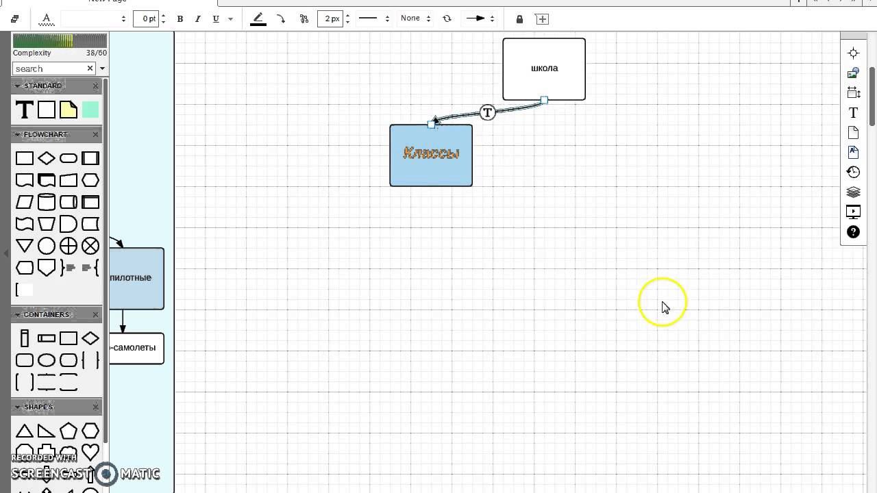Select the triangle in Shapes section
This screenshot has width=877, height=493.
pyautogui.click(x=25, y=431)
